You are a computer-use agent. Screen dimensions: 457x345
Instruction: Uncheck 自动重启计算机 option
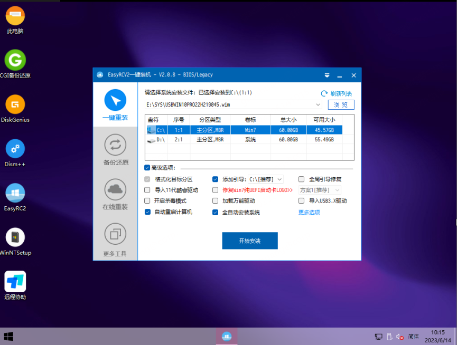(147, 212)
